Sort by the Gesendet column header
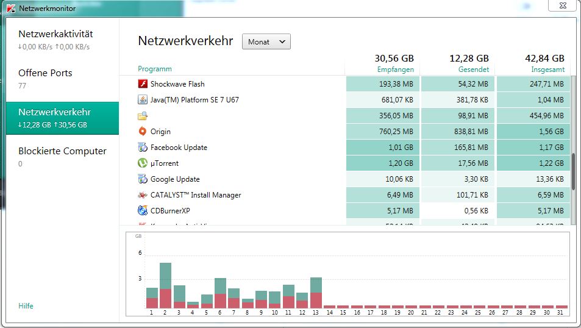This screenshot has height=328, width=581. pyautogui.click(x=474, y=70)
